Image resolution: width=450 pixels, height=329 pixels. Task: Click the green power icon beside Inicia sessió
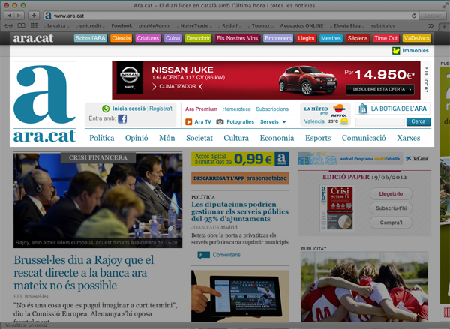pyautogui.click(x=106, y=109)
